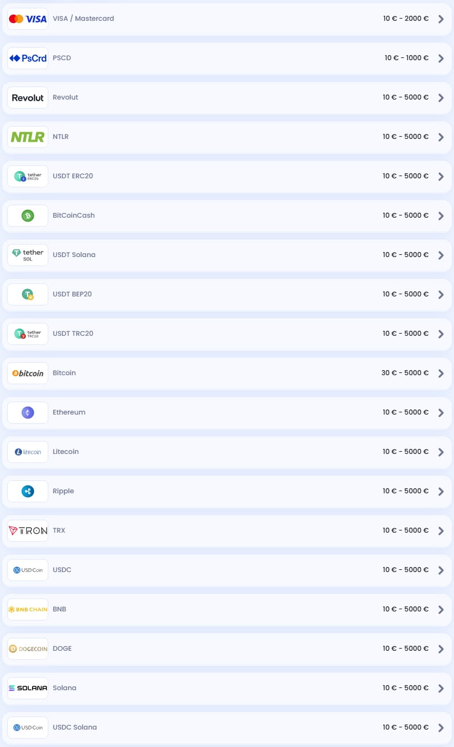Viewport: 454px width, 747px height.
Task: Select the VISA / Mastercard label
Action: coord(83,19)
